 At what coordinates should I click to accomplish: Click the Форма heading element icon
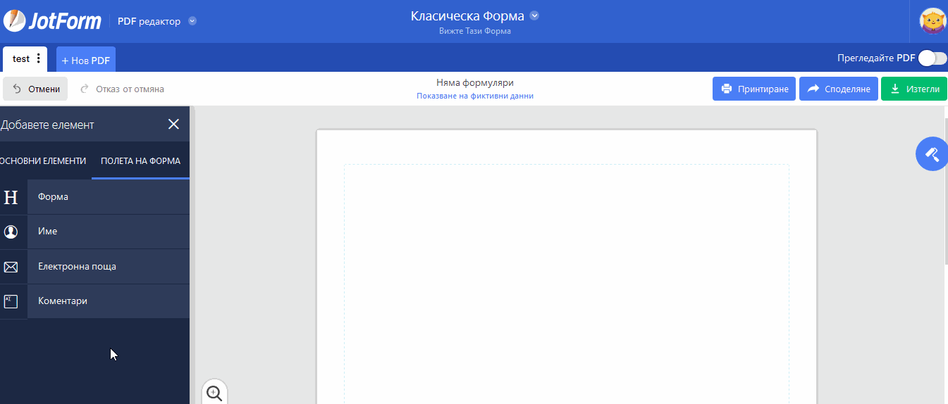pos(11,197)
